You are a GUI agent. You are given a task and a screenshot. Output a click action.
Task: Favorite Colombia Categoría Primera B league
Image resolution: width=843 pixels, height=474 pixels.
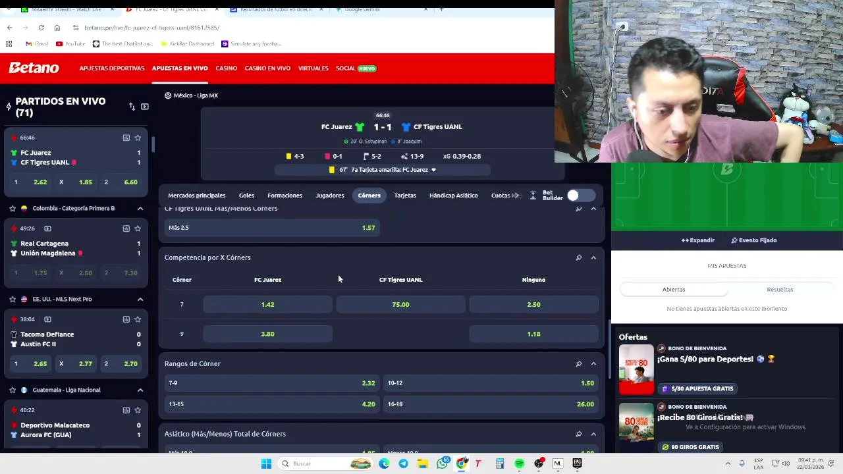tap(13, 208)
